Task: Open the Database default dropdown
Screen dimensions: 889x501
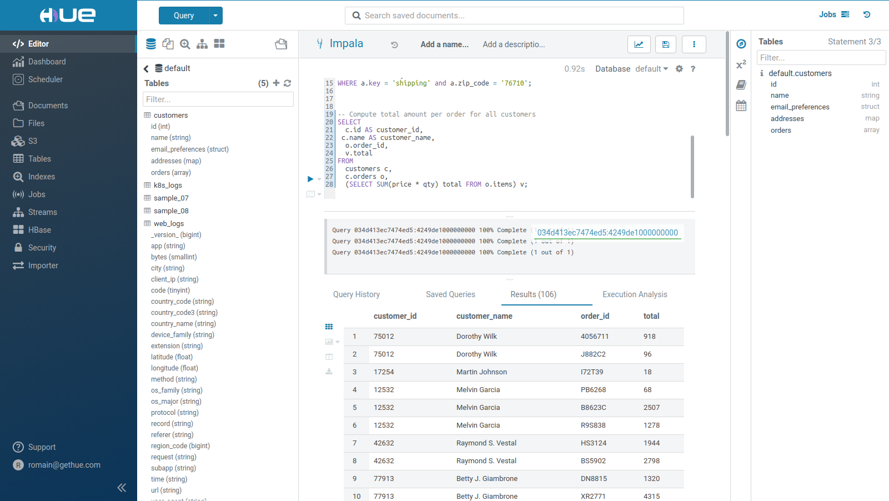Action: point(651,69)
